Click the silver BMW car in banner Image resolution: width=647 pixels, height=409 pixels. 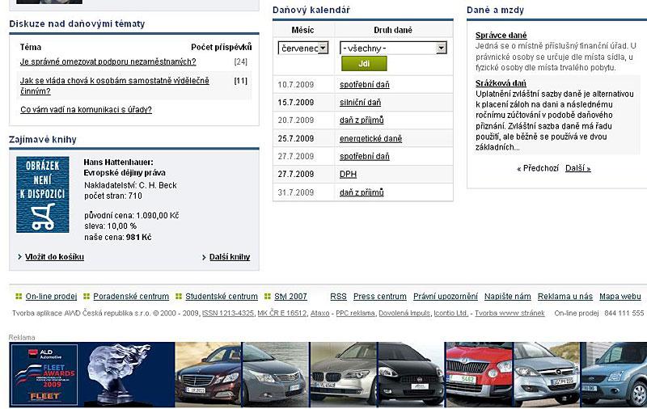(344, 375)
